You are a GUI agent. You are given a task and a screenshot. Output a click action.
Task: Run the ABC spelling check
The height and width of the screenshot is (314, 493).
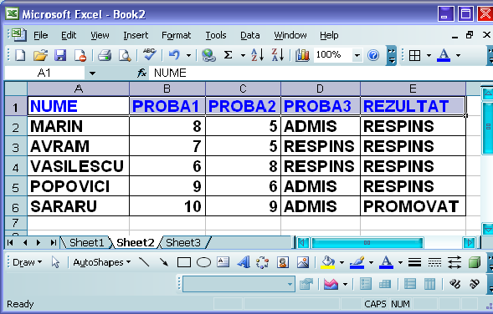pyautogui.click(x=149, y=55)
